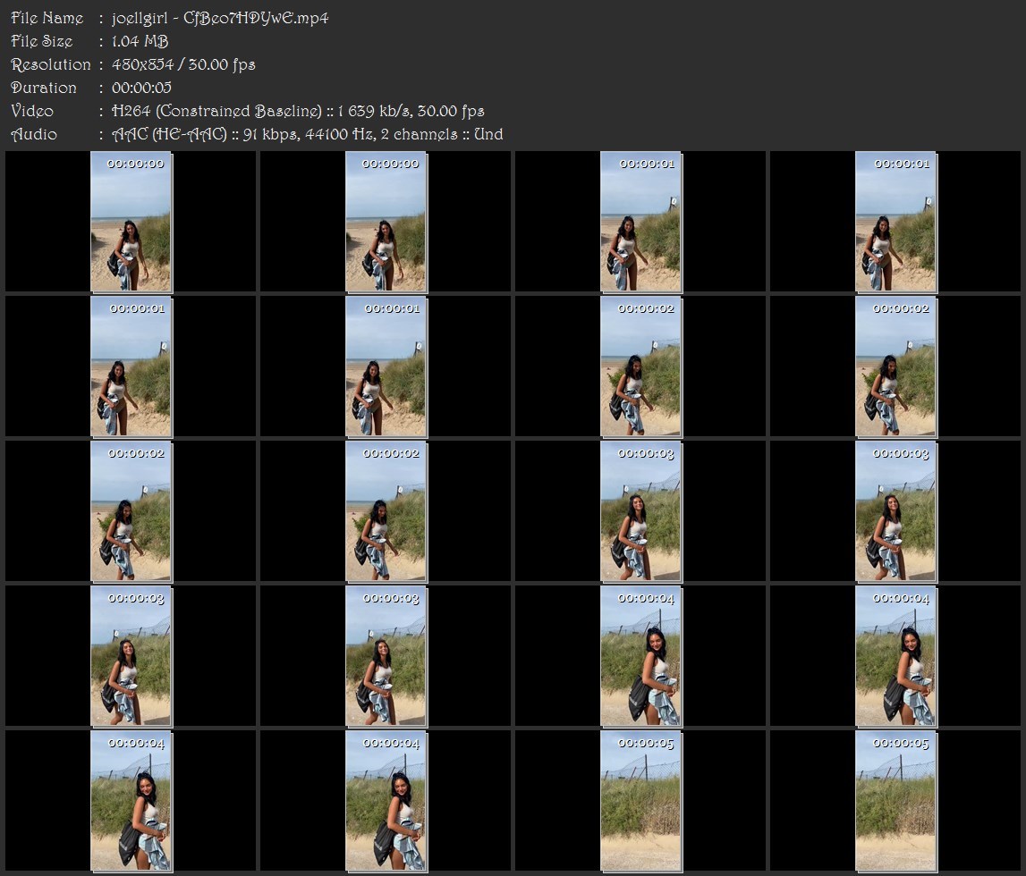The image size is (1026, 876).
Task: Pick the fourth thumbnail stamped 00:00:01
Action: tap(386, 366)
